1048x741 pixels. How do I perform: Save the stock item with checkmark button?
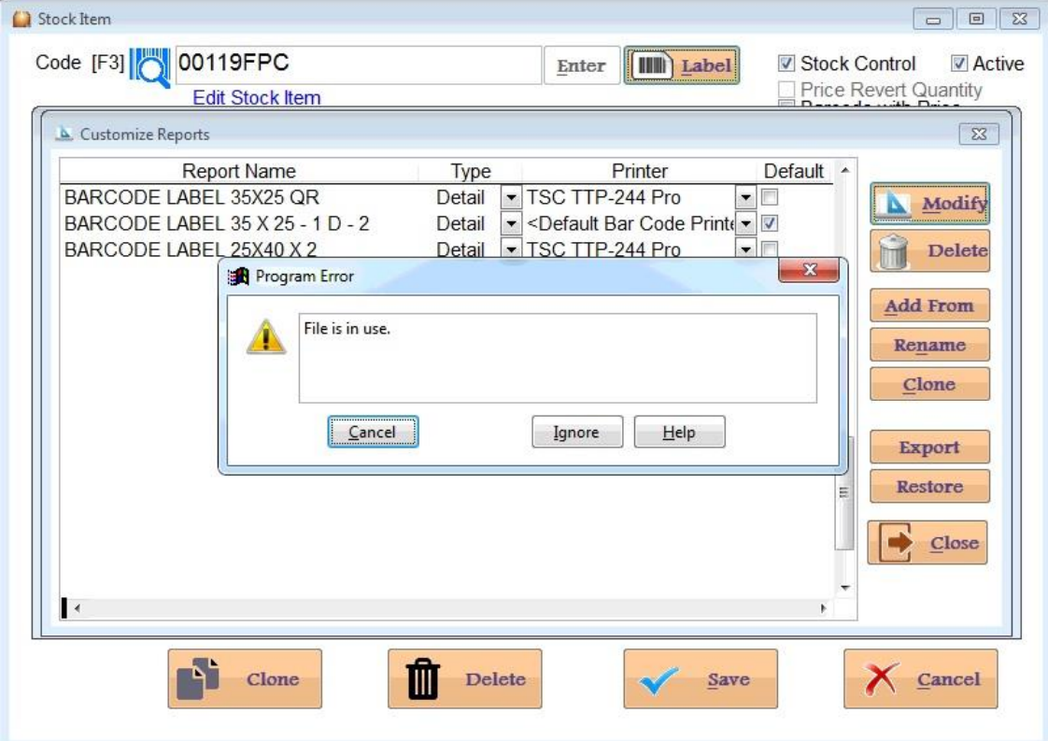701,679
